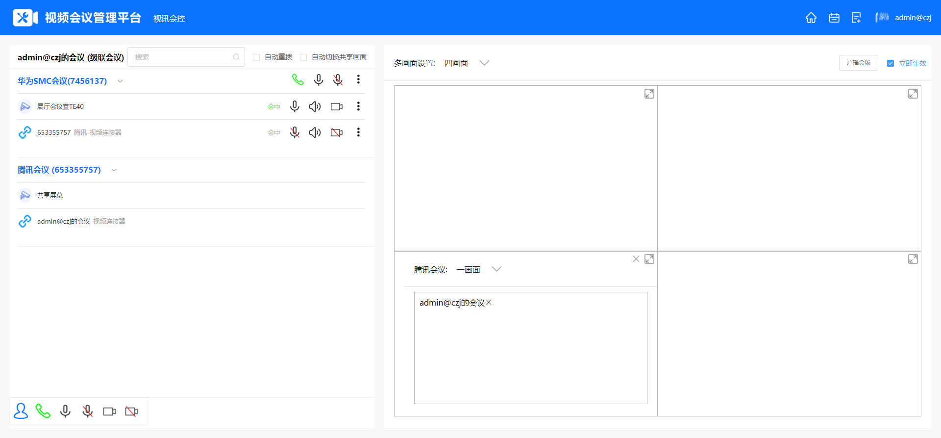Open the calendar schedule icon in header

834,18
